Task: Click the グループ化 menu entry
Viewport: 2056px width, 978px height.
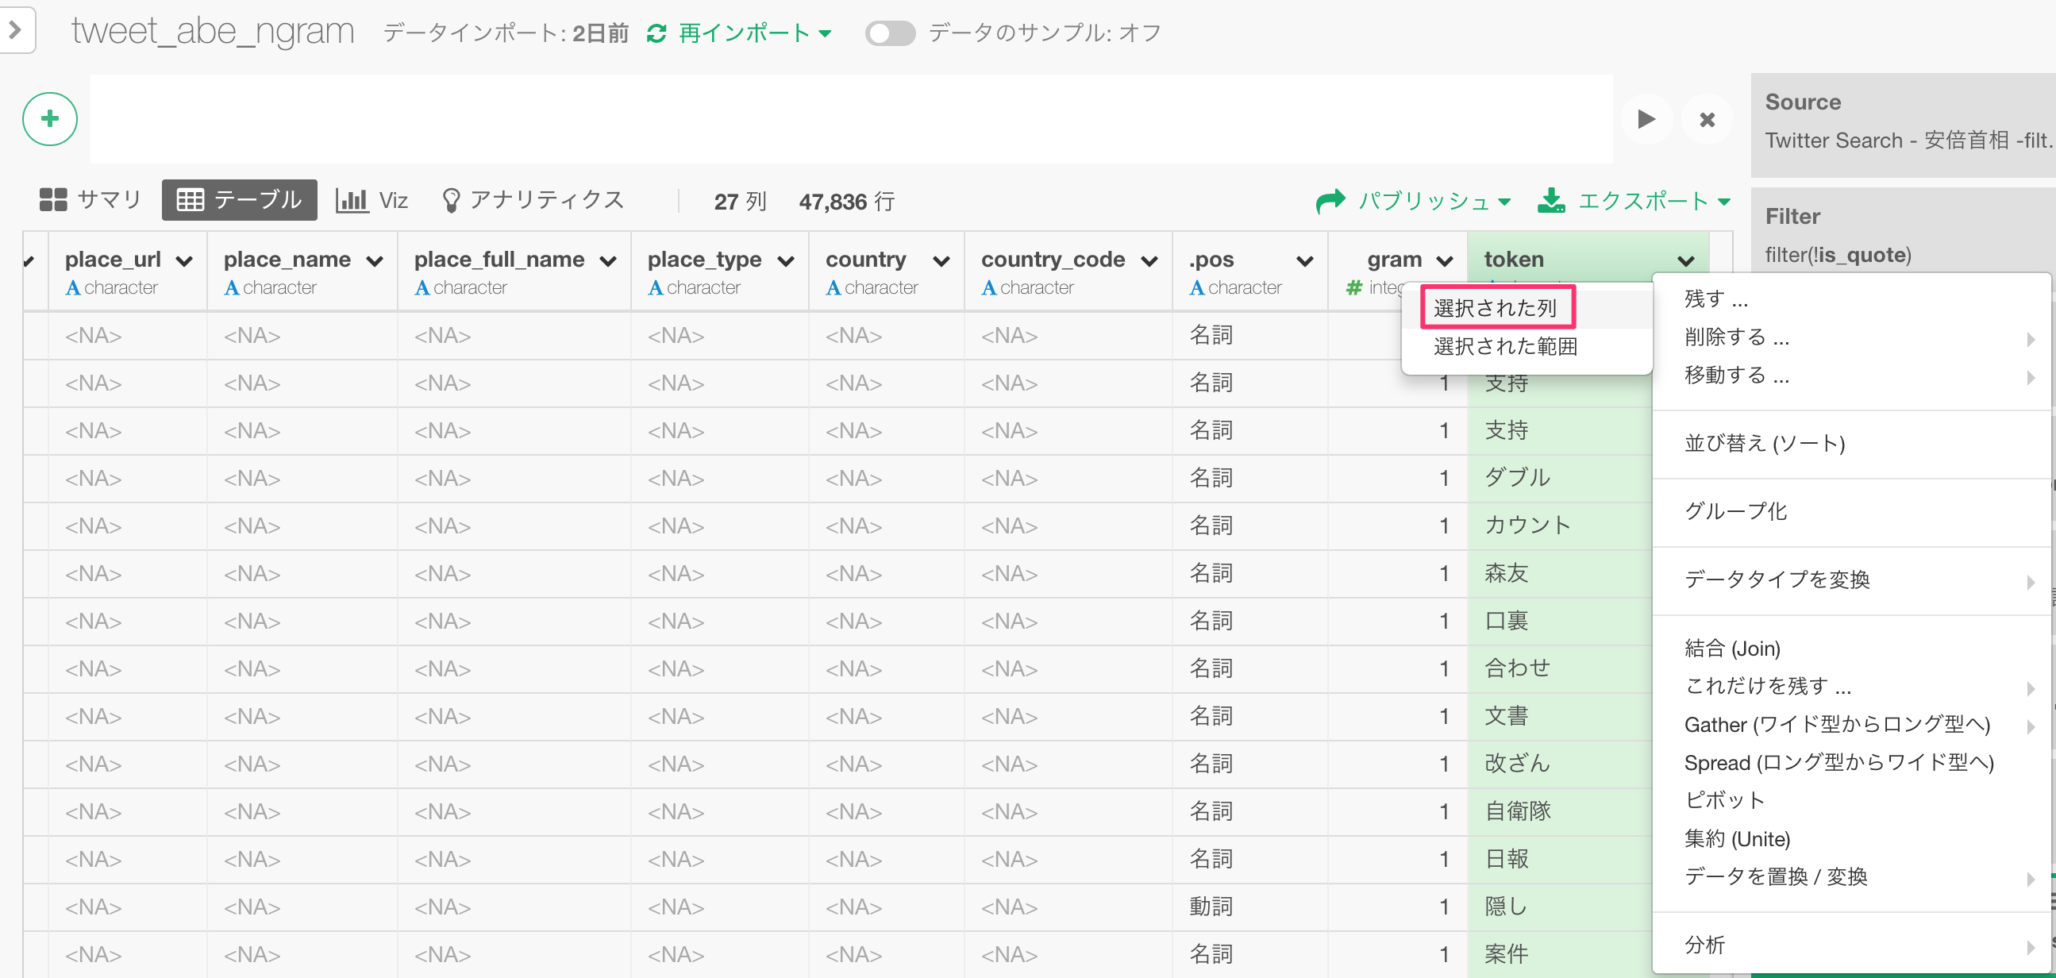Action: coord(1735,511)
